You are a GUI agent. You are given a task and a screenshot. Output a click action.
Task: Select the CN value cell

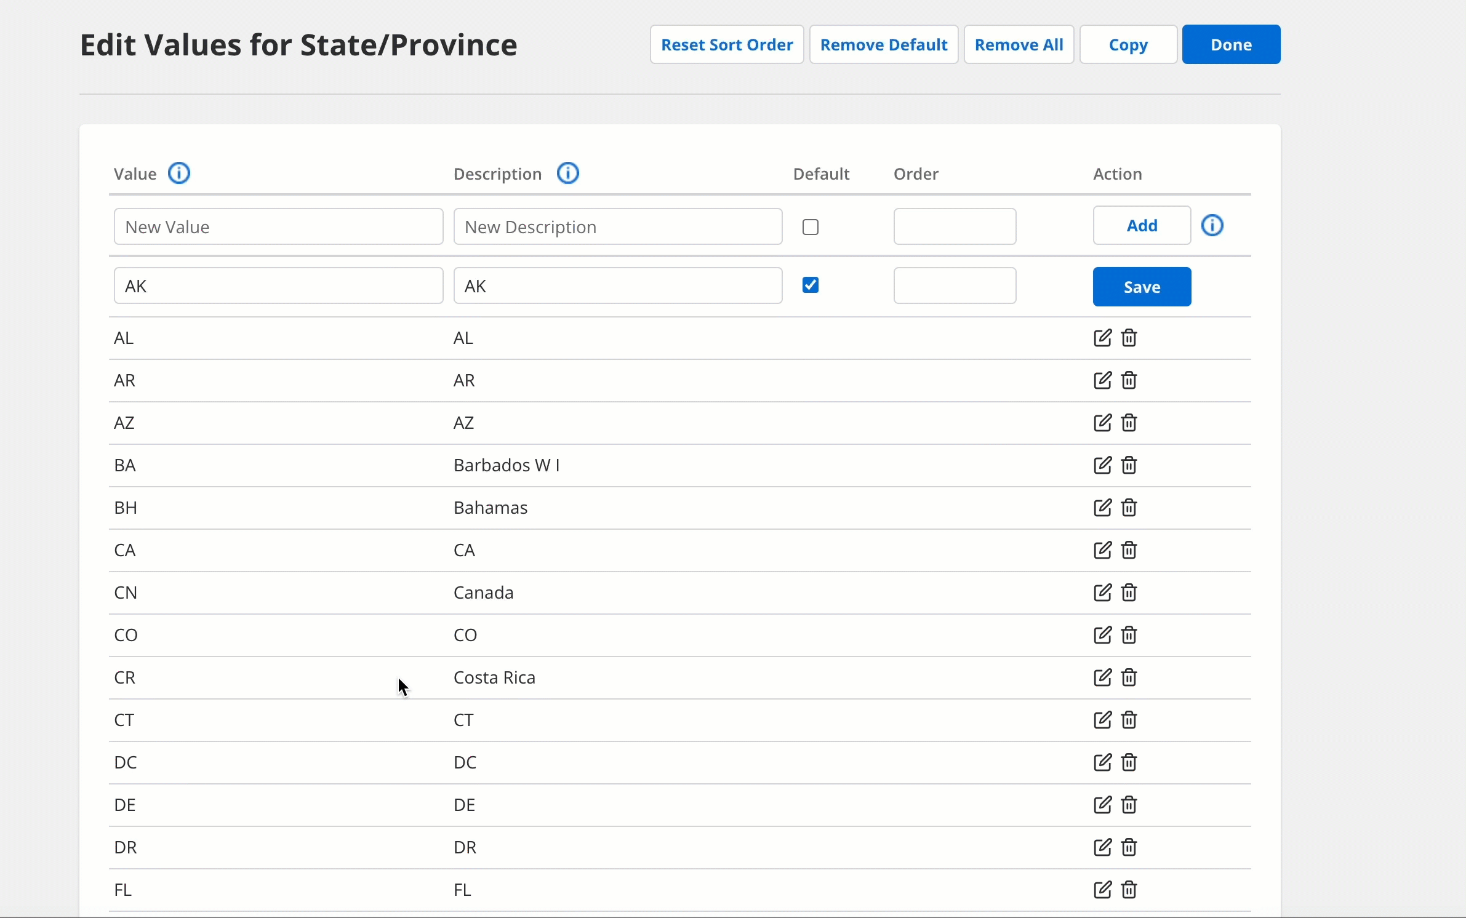126,593
